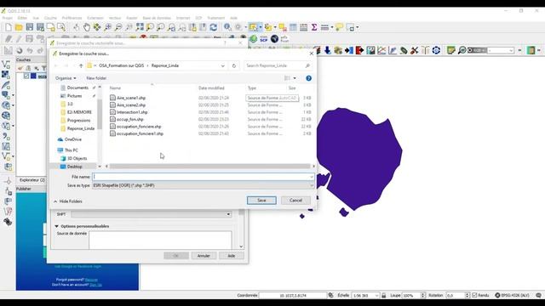Click the Refresh map icon
This screenshot has height=306, width=545.
coord(214,27)
